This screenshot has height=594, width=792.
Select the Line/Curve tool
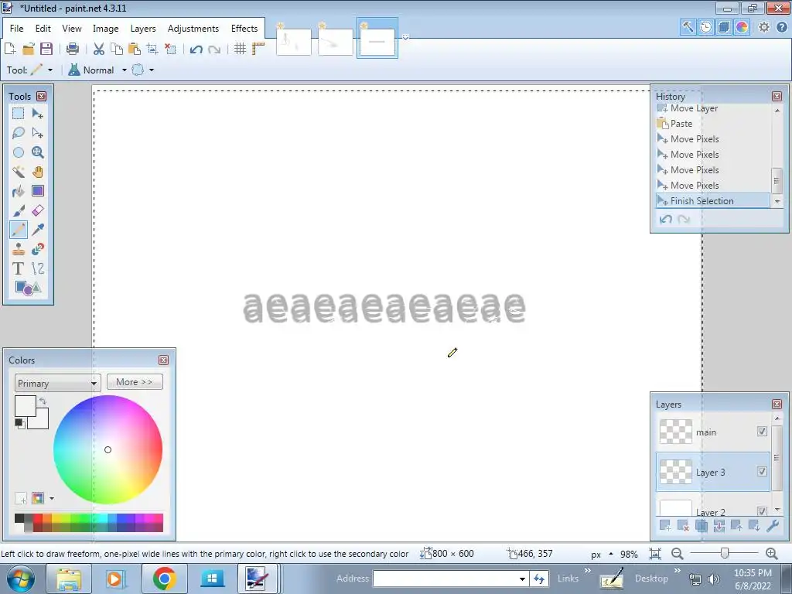[38, 268]
